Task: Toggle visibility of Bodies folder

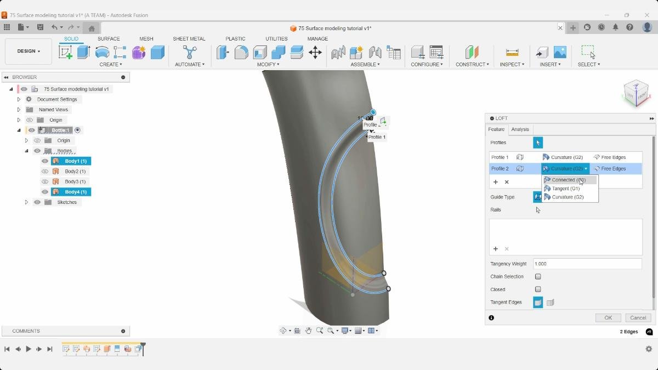Action: (37, 151)
